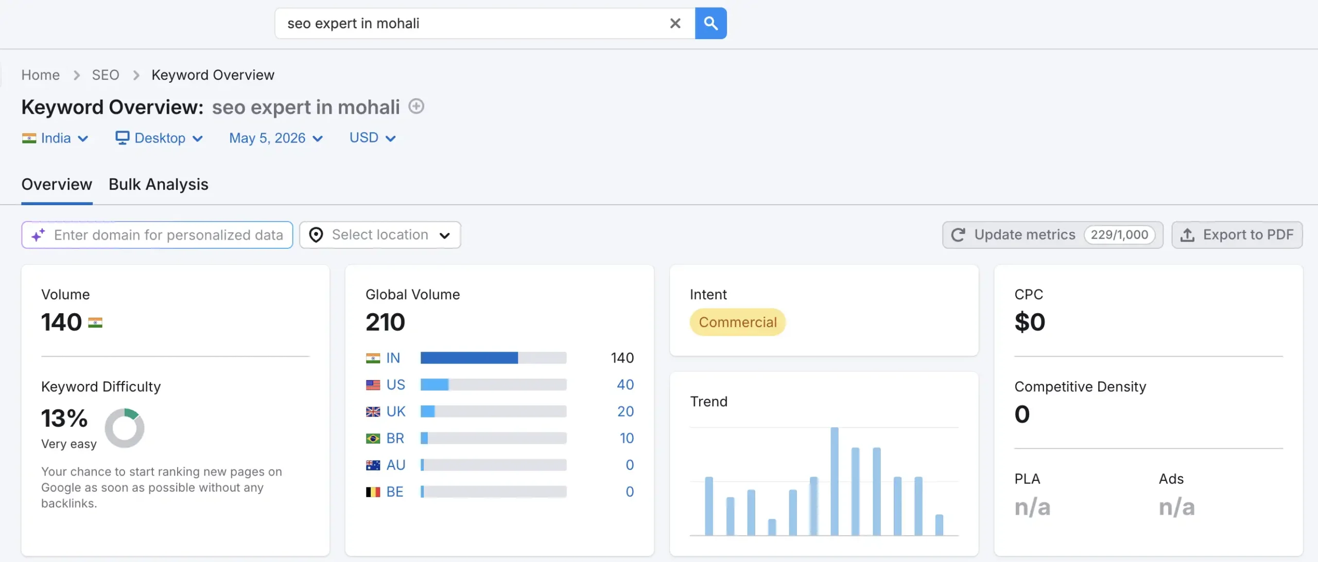
Task: Click the Commercial intent badge
Action: (x=737, y=322)
